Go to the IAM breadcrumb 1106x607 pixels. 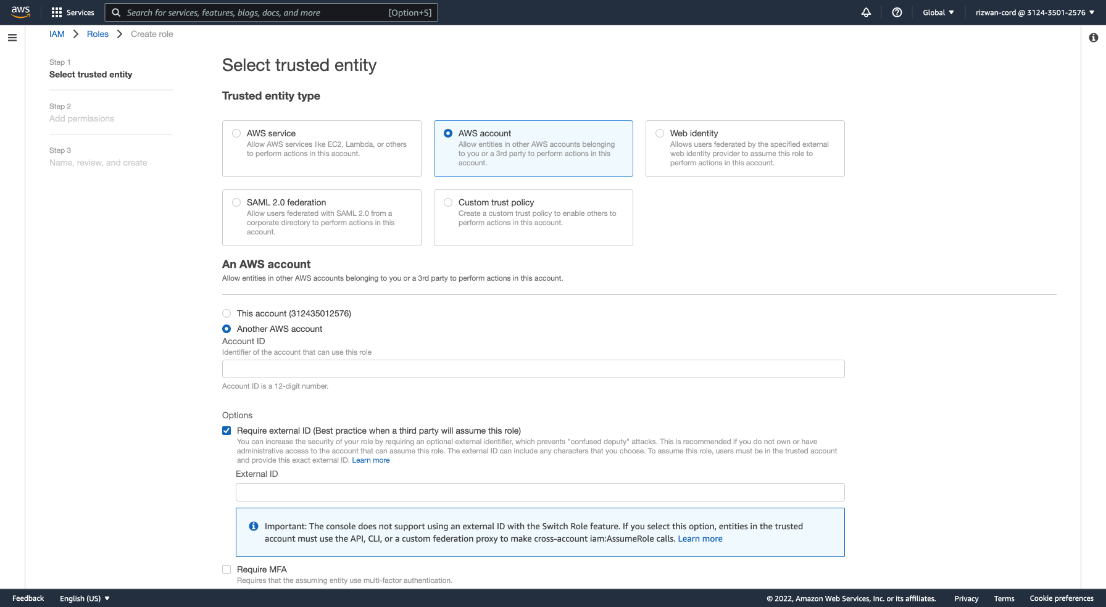[57, 34]
